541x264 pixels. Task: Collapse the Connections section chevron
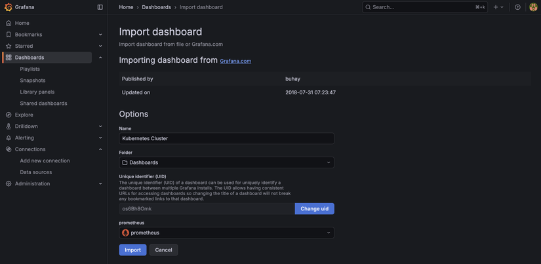(x=100, y=149)
